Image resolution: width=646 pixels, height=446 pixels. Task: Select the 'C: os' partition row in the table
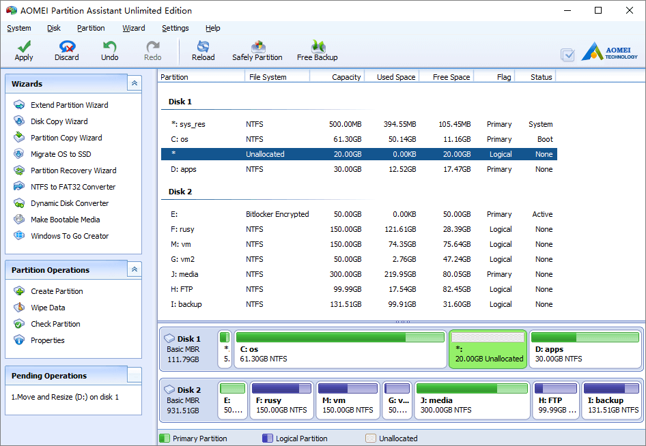[x=359, y=139]
